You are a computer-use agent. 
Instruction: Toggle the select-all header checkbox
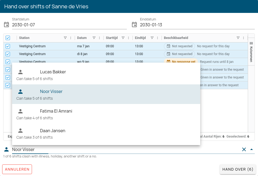(x=8, y=38)
